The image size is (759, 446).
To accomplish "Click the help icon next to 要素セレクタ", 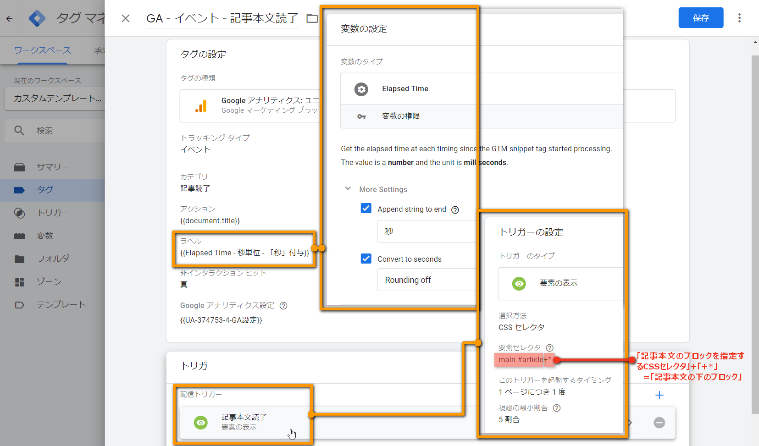I will pyautogui.click(x=550, y=348).
